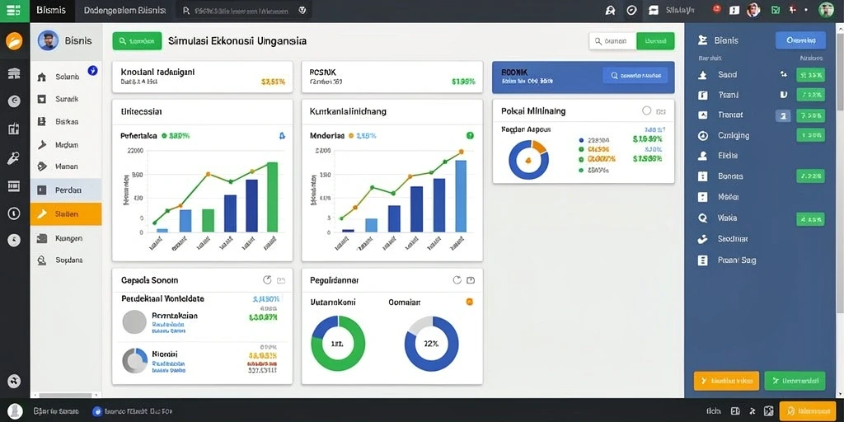Image resolution: width=844 pixels, height=422 pixels.
Task: Select the Perdan sidebar item
Action: click(x=66, y=190)
